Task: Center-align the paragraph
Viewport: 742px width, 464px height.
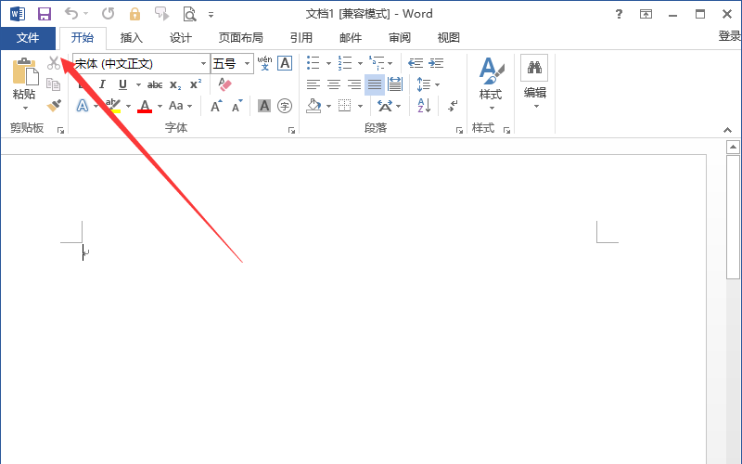Action: (x=334, y=84)
